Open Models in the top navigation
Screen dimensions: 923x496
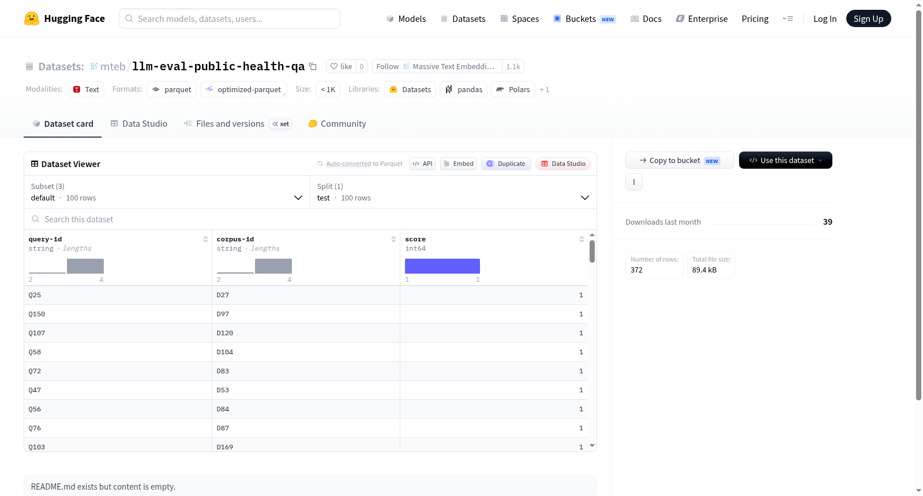click(406, 18)
